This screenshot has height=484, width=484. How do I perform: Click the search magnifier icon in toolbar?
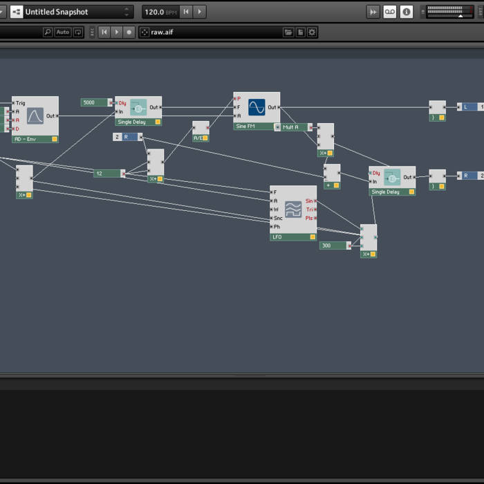[48, 32]
